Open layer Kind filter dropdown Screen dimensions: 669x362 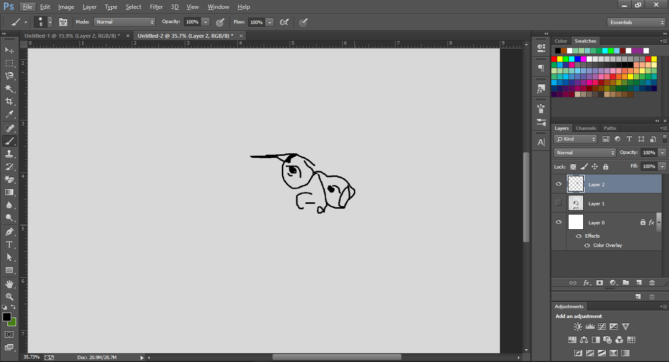coord(575,139)
